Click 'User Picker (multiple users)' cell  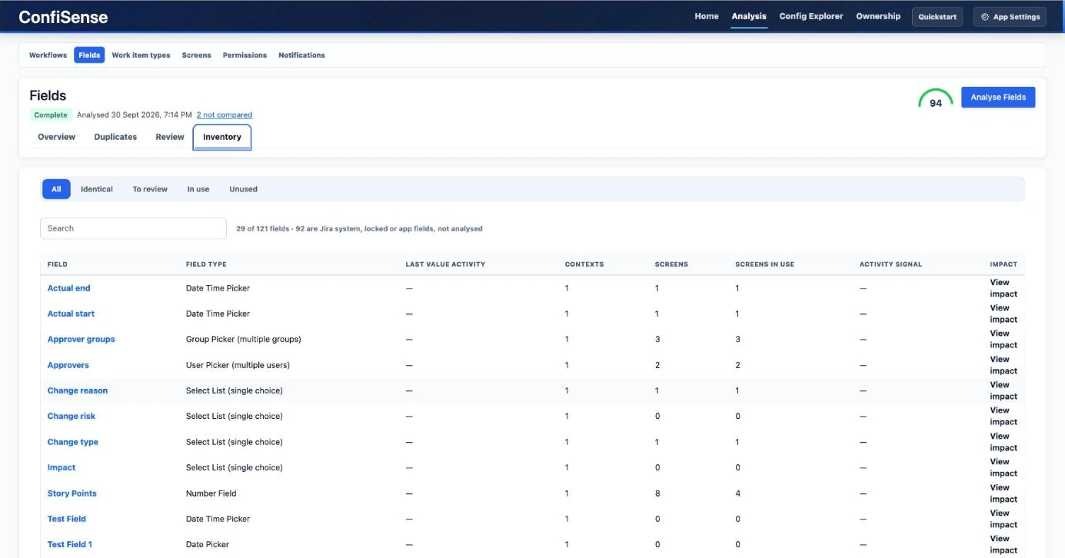point(238,365)
